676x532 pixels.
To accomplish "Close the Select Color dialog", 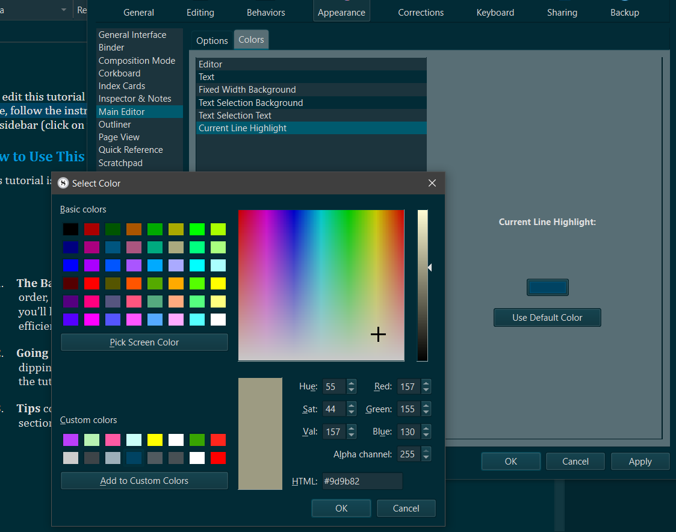I will click(432, 183).
